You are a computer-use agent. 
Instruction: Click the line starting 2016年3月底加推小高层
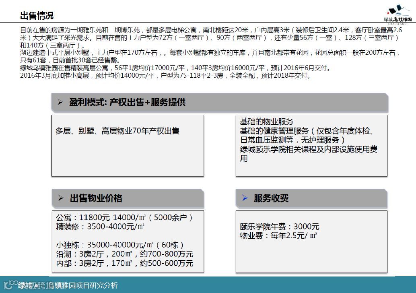pyautogui.click(x=165, y=76)
